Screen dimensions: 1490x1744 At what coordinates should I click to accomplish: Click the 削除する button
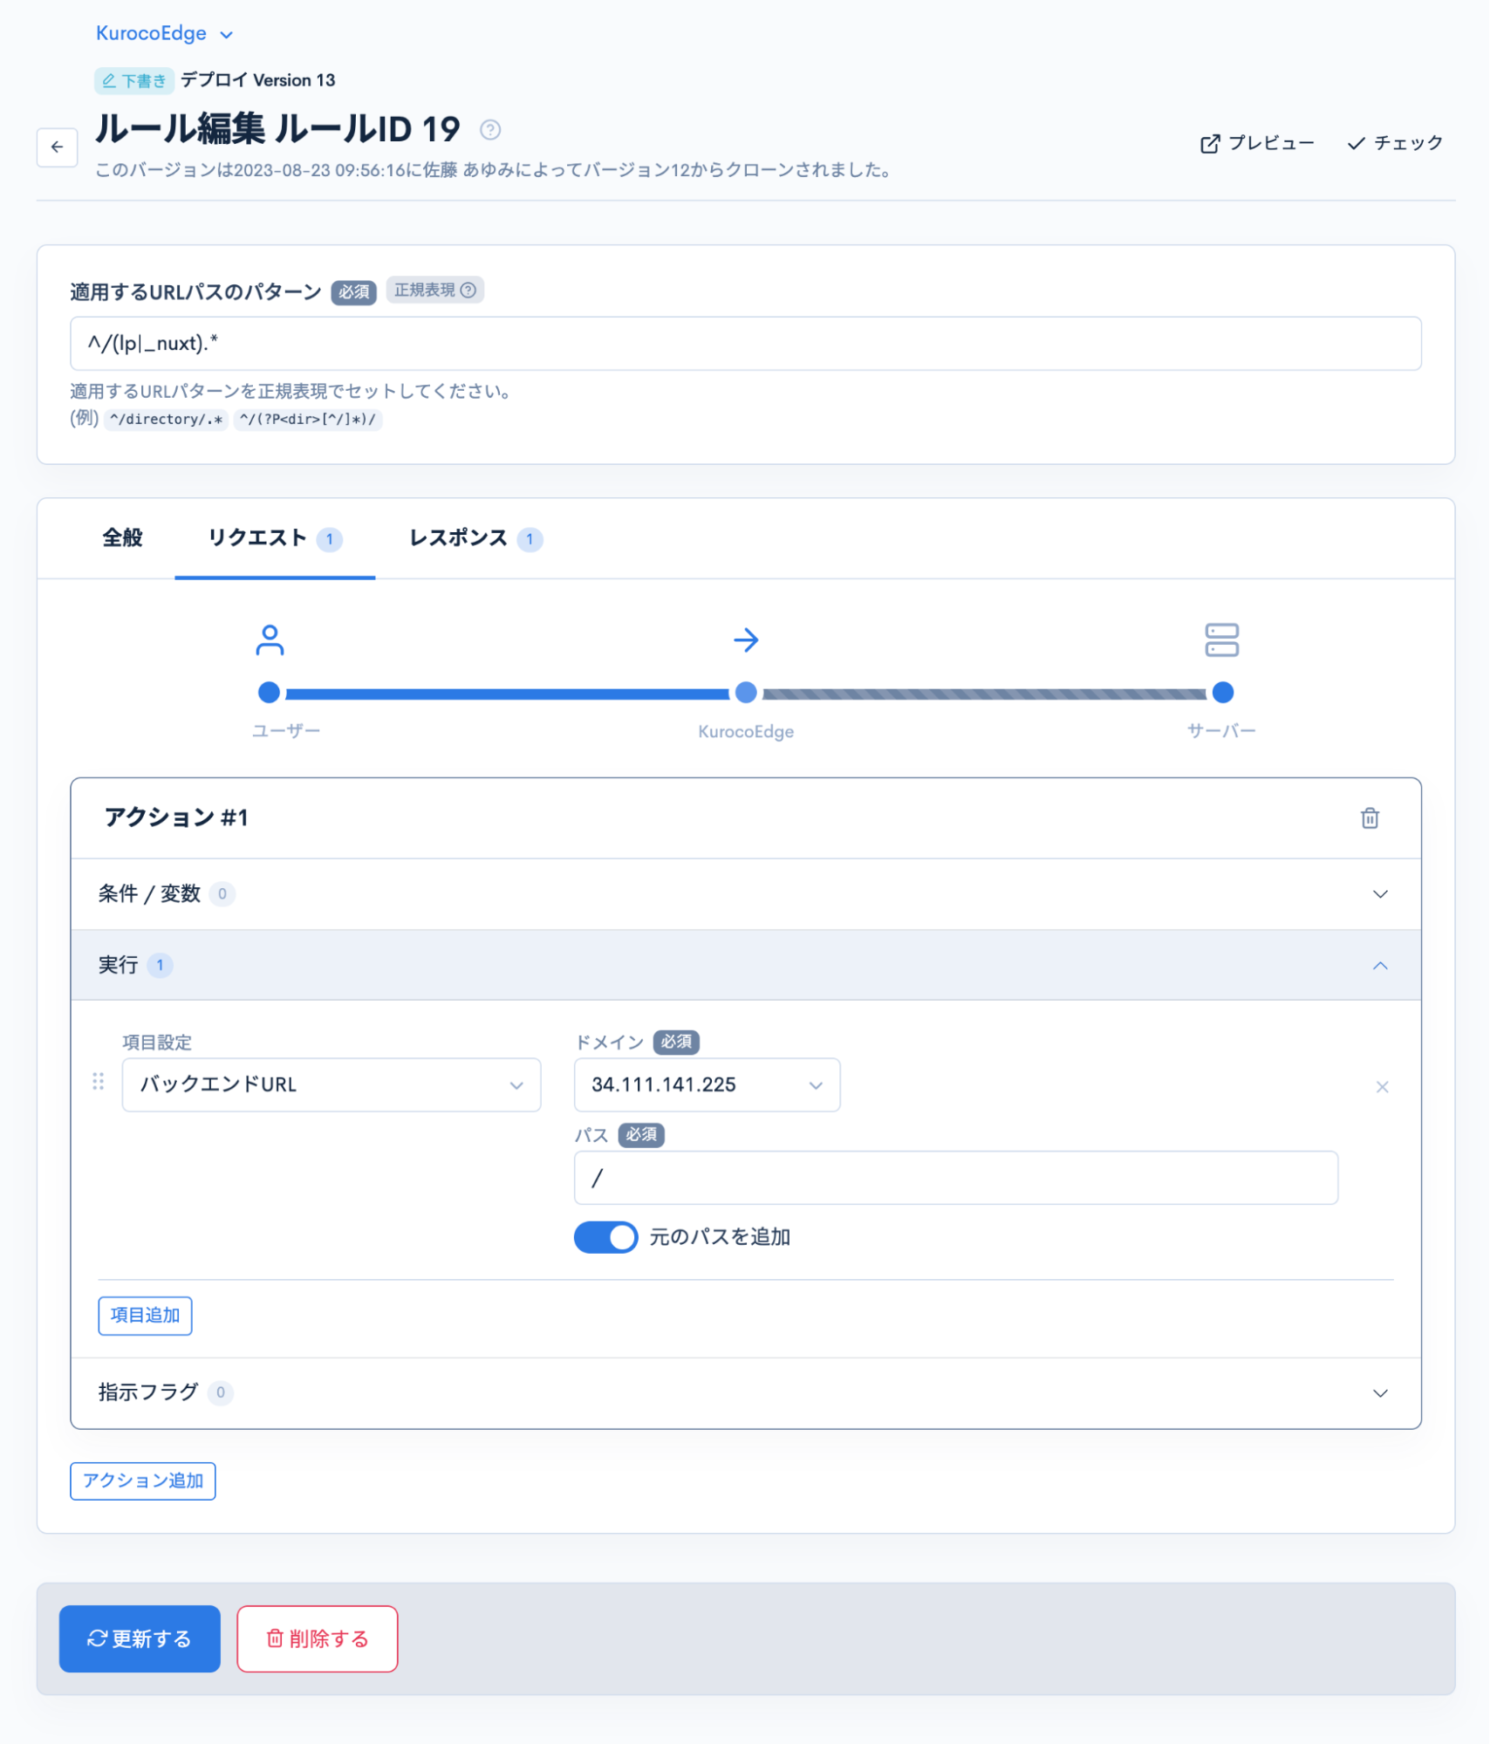(318, 1638)
